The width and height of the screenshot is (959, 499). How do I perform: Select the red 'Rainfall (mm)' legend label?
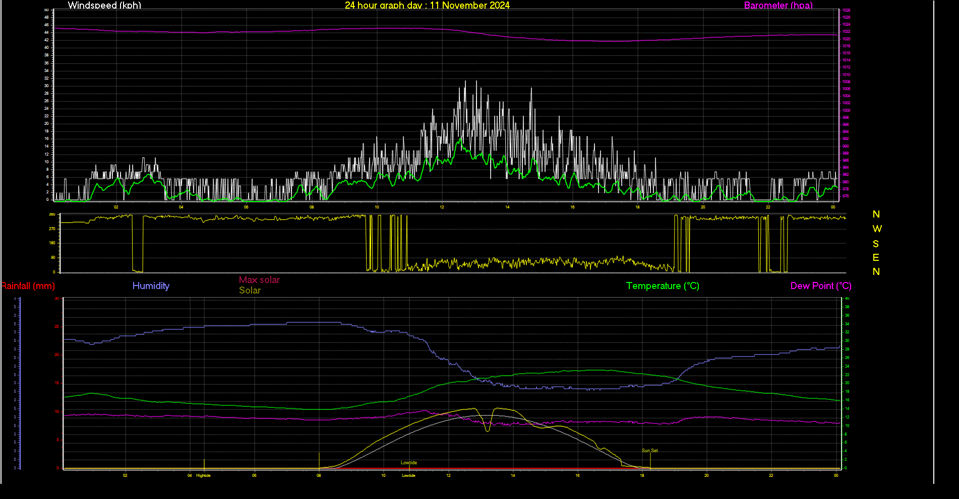[x=28, y=286]
